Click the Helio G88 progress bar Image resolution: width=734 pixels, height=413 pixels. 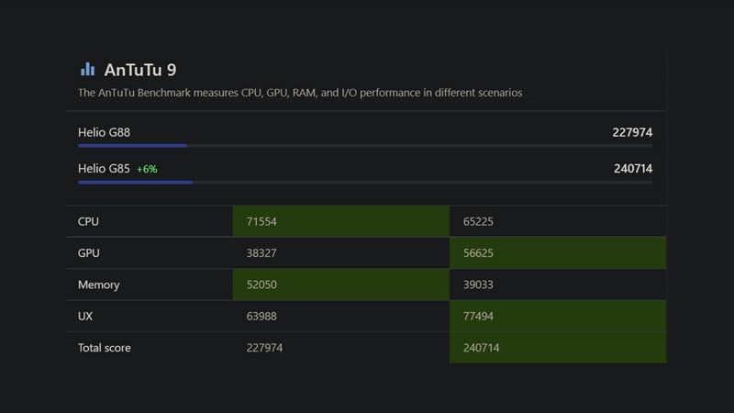pyautogui.click(x=365, y=145)
